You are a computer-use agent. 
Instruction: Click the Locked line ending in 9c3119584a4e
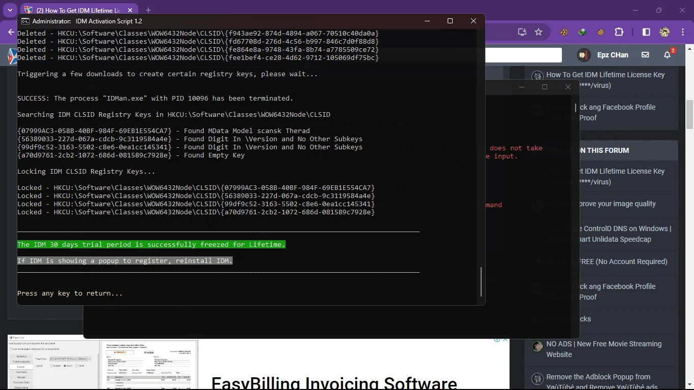click(196, 196)
